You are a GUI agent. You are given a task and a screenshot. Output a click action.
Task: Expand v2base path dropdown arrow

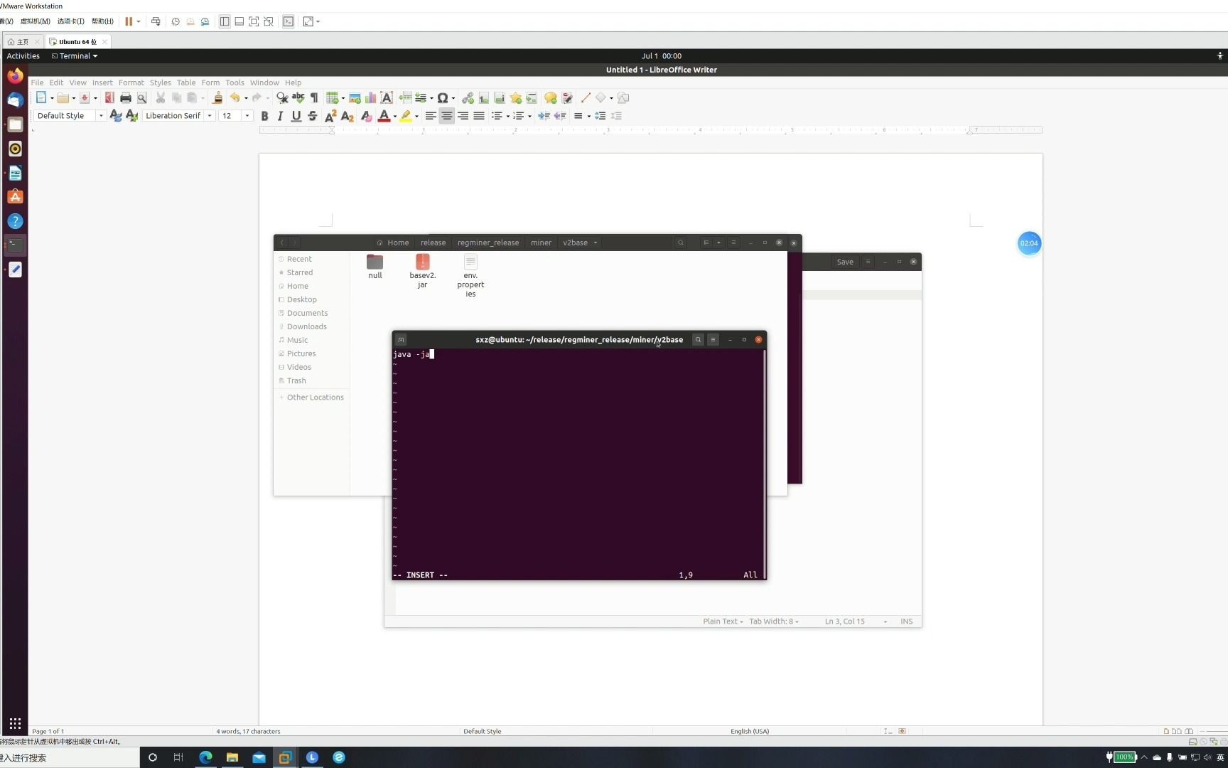(x=596, y=242)
